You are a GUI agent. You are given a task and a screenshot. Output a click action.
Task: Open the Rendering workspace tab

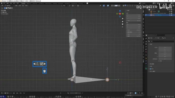tap(67, 3)
